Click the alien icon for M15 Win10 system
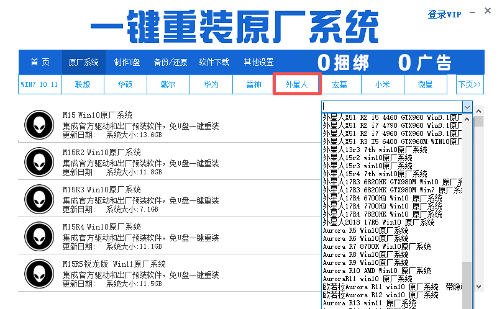Image resolution: width=502 pixels, height=309 pixels. 39,125
